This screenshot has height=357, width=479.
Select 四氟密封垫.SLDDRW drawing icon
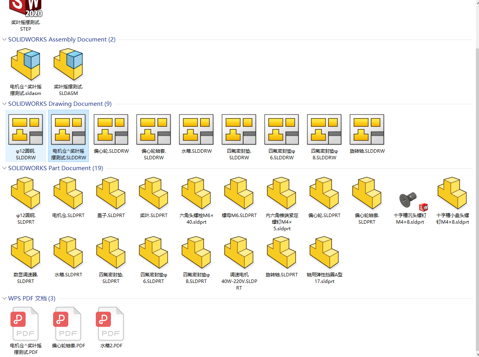coord(239,130)
